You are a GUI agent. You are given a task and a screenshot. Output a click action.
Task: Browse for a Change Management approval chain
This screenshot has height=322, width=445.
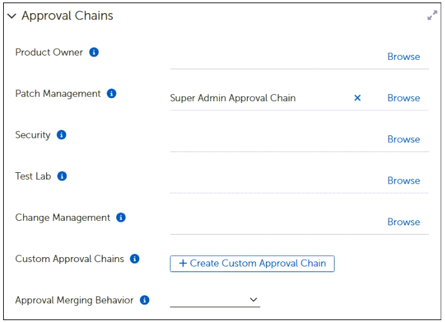[403, 222]
